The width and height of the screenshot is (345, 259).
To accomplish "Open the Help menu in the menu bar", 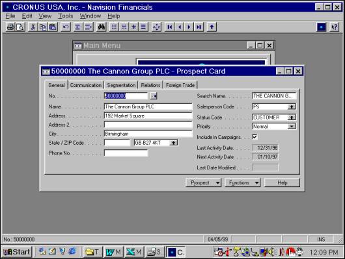I will pyautogui.click(x=114, y=16).
